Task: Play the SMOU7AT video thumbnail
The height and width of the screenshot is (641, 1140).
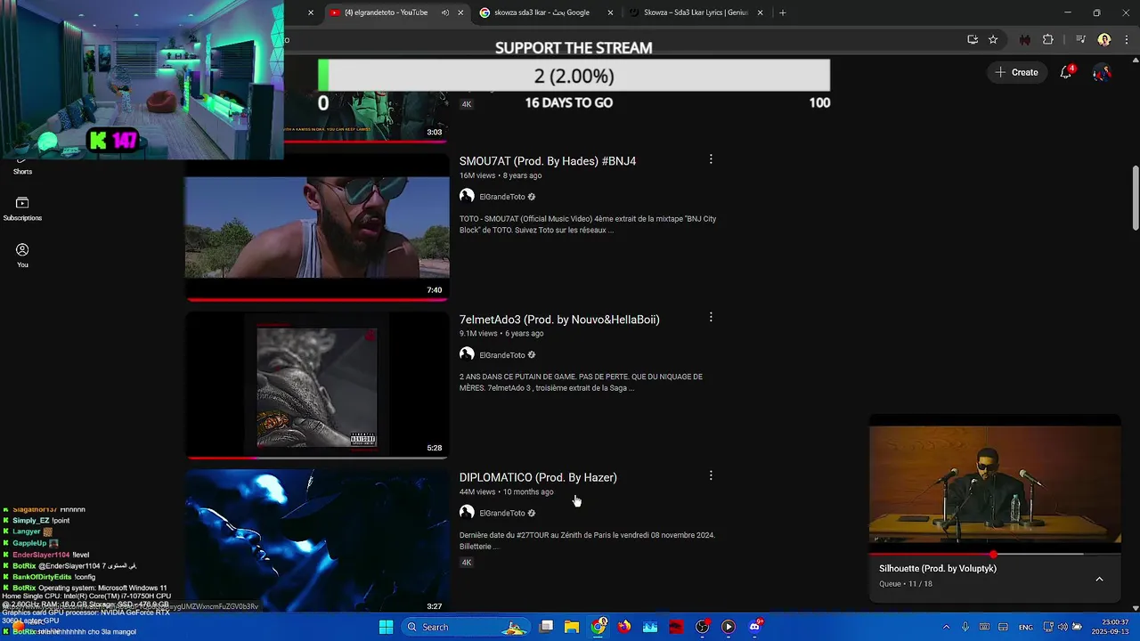Action: click(x=317, y=227)
